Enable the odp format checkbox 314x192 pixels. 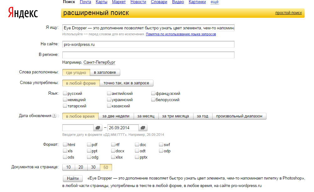point(161,151)
